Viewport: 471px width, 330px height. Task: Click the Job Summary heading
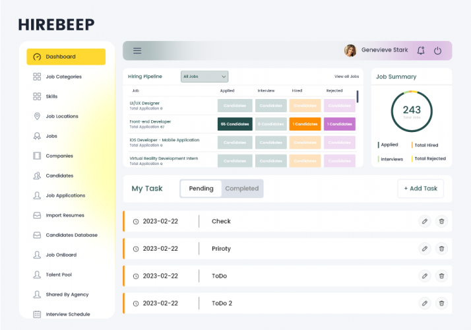[396, 77]
